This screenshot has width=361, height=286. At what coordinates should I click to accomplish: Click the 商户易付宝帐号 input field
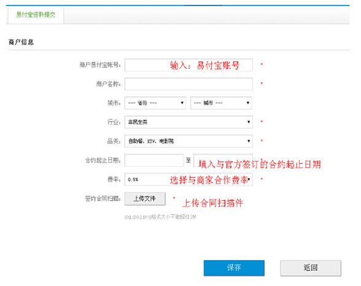click(x=188, y=65)
